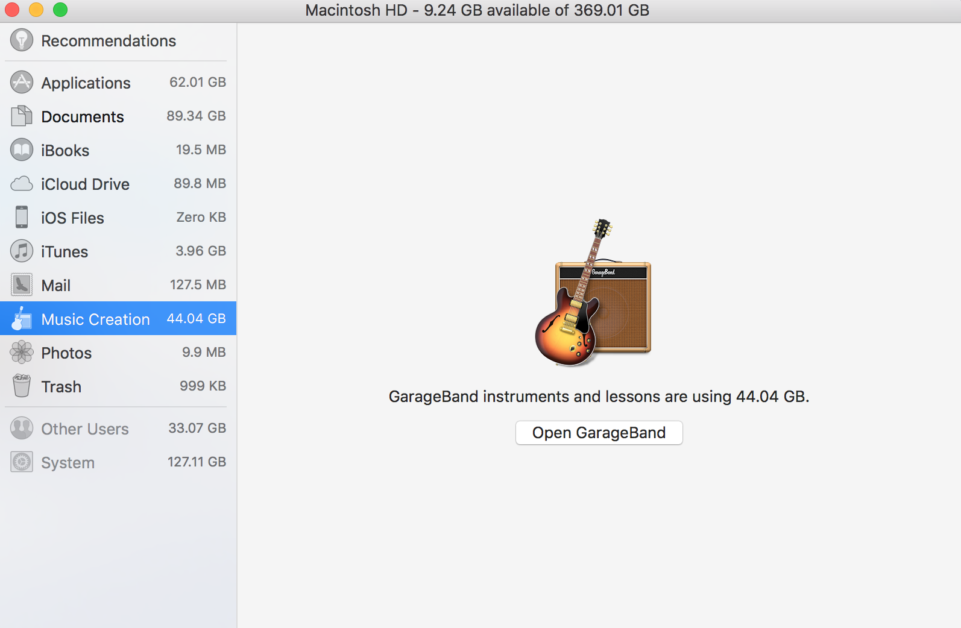Screen dimensions: 961x628
Task: Click the Macintosh HD window title
Action: 477,10
